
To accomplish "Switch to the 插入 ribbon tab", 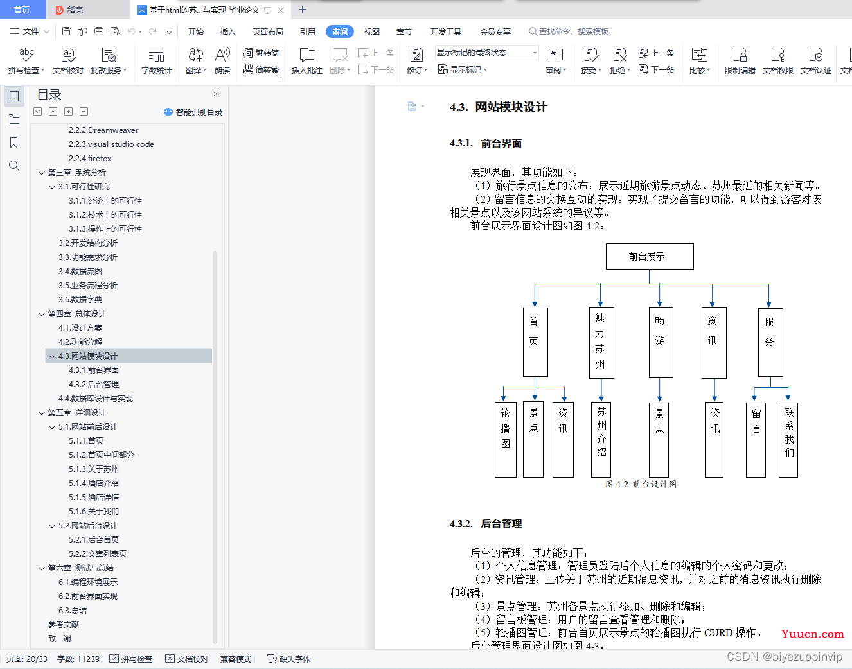I will coord(228,31).
